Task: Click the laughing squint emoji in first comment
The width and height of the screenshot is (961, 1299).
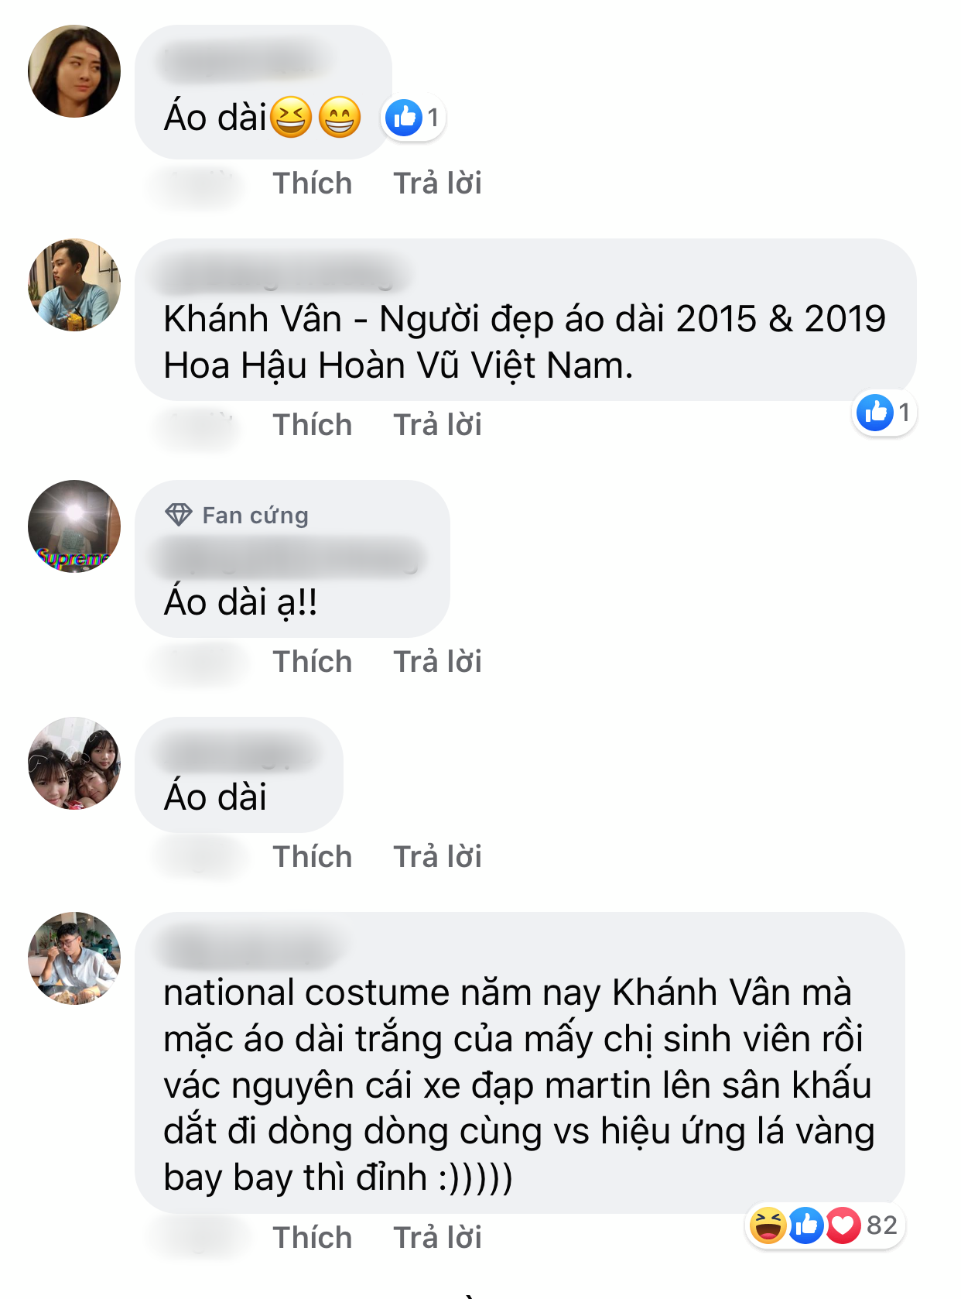Action: 291,118
